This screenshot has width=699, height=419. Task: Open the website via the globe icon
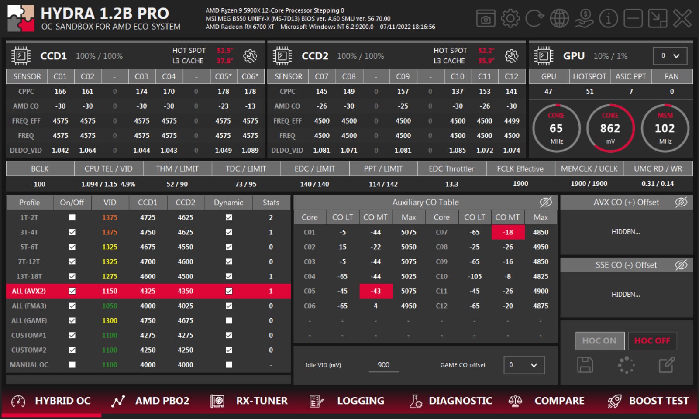[559, 19]
